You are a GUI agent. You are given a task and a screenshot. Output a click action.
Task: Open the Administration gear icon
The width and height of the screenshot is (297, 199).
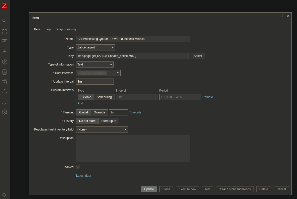5,112
